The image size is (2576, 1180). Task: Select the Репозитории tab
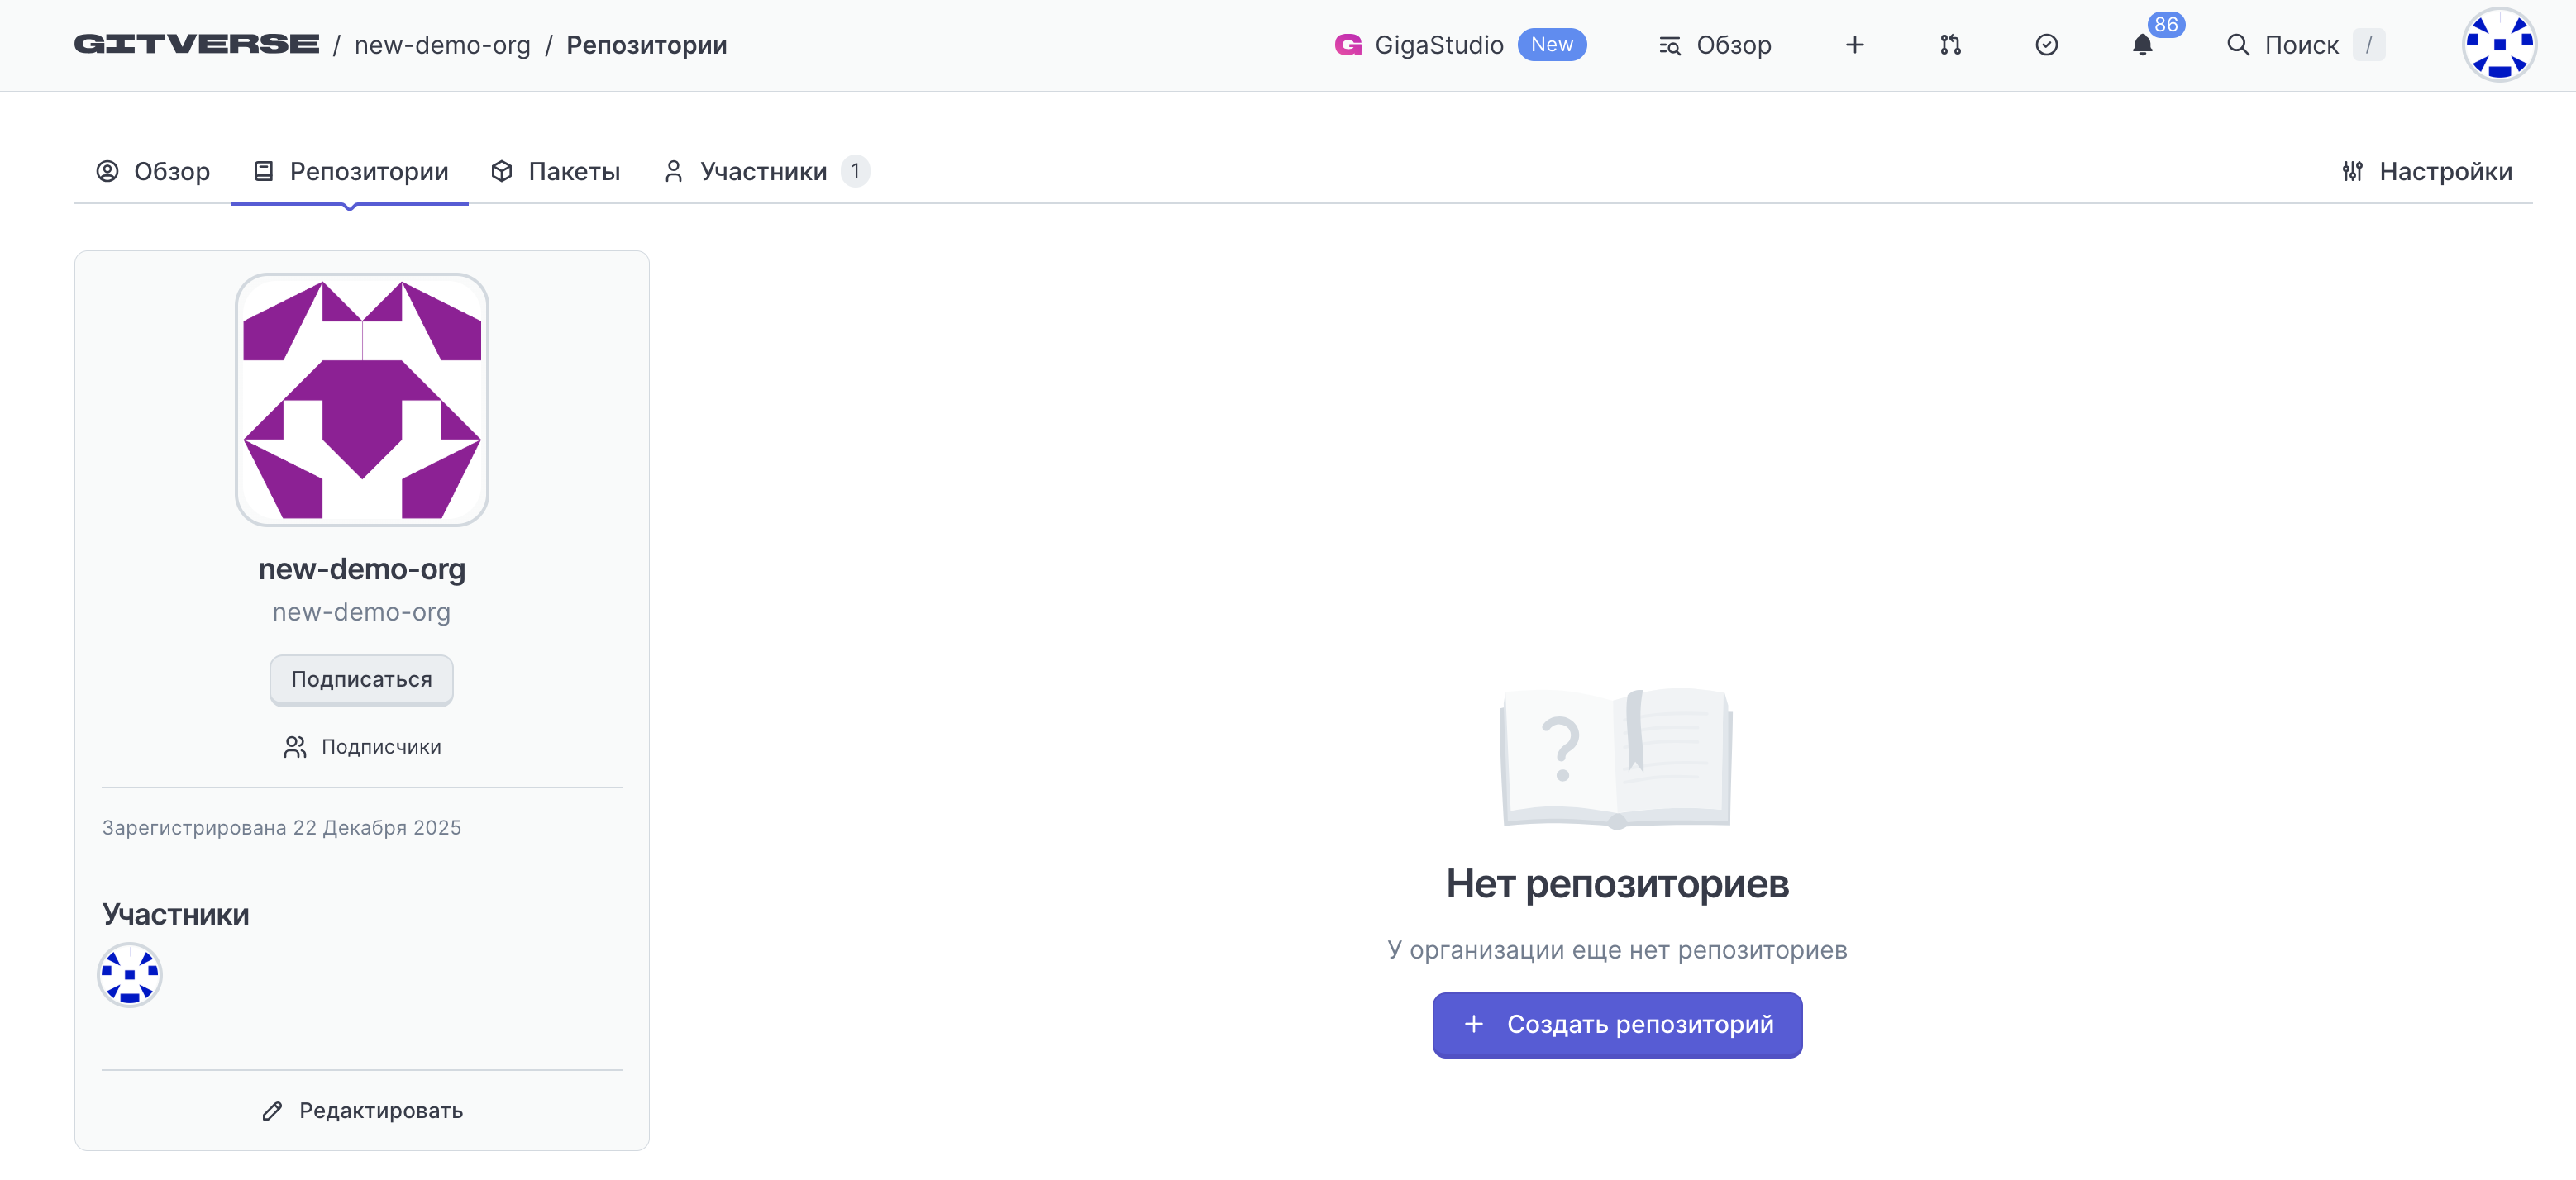point(350,172)
